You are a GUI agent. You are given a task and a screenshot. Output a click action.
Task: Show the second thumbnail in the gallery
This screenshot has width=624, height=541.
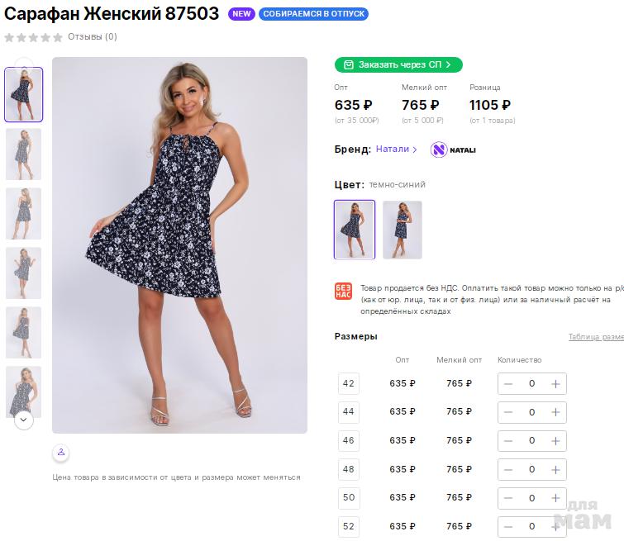[23, 154]
